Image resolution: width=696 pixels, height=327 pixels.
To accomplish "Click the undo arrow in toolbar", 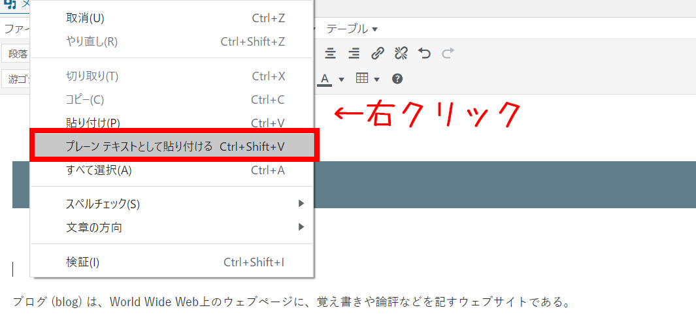I will pyautogui.click(x=425, y=54).
